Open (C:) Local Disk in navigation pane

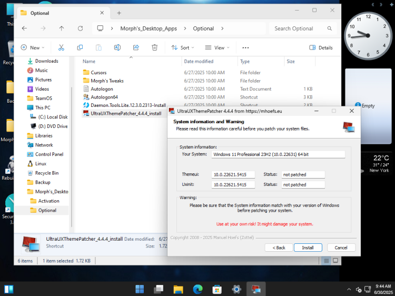(x=53, y=117)
